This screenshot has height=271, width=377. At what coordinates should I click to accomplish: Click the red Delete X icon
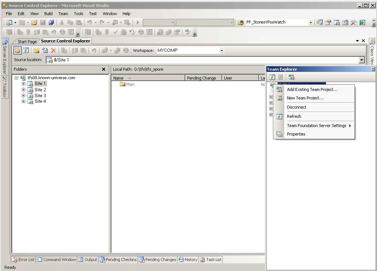(x=53, y=50)
